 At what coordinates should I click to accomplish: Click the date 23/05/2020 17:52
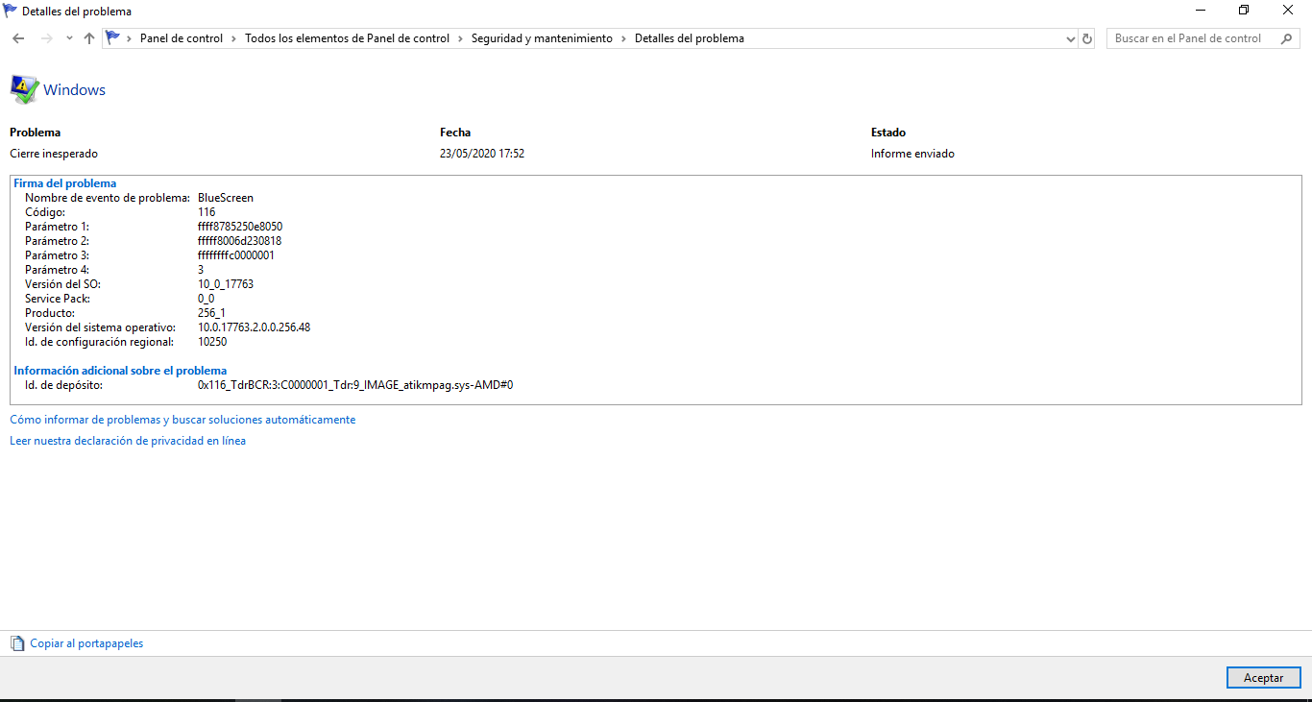click(x=482, y=154)
